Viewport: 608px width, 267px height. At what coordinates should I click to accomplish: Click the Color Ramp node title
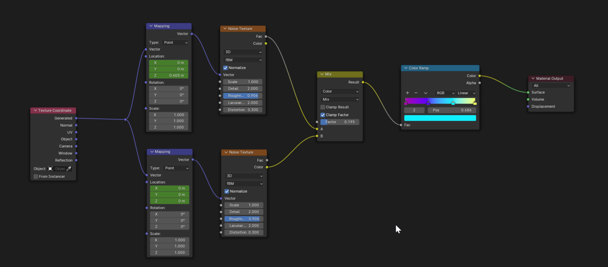coord(419,68)
